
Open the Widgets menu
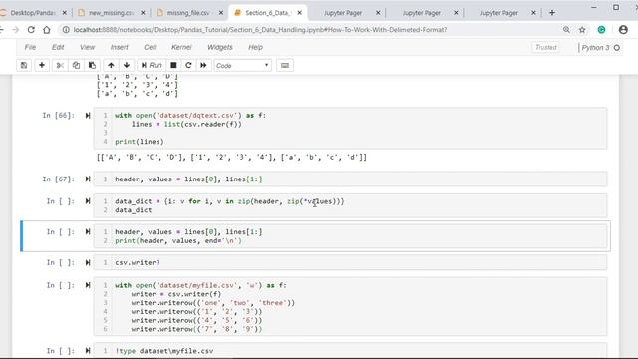coord(220,47)
